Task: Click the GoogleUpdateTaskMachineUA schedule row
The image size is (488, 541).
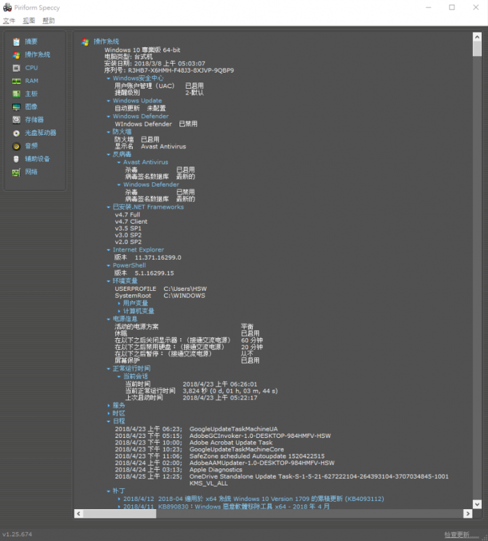Action: pyautogui.click(x=197, y=429)
